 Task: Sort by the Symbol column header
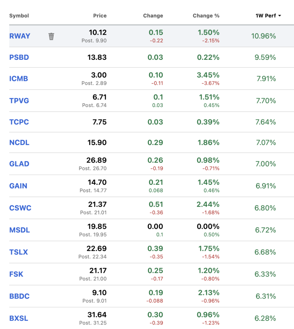click(19, 16)
